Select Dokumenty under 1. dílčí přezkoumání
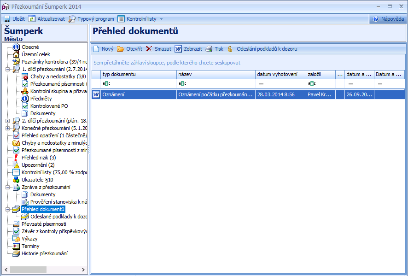The width and height of the screenshot is (408, 276). (43, 113)
